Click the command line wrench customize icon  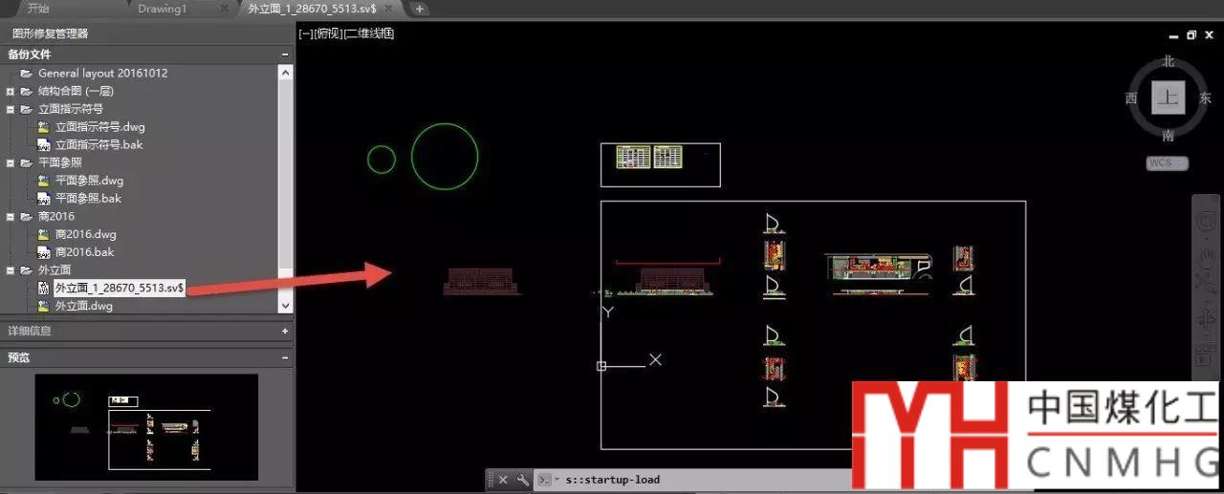point(522,480)
